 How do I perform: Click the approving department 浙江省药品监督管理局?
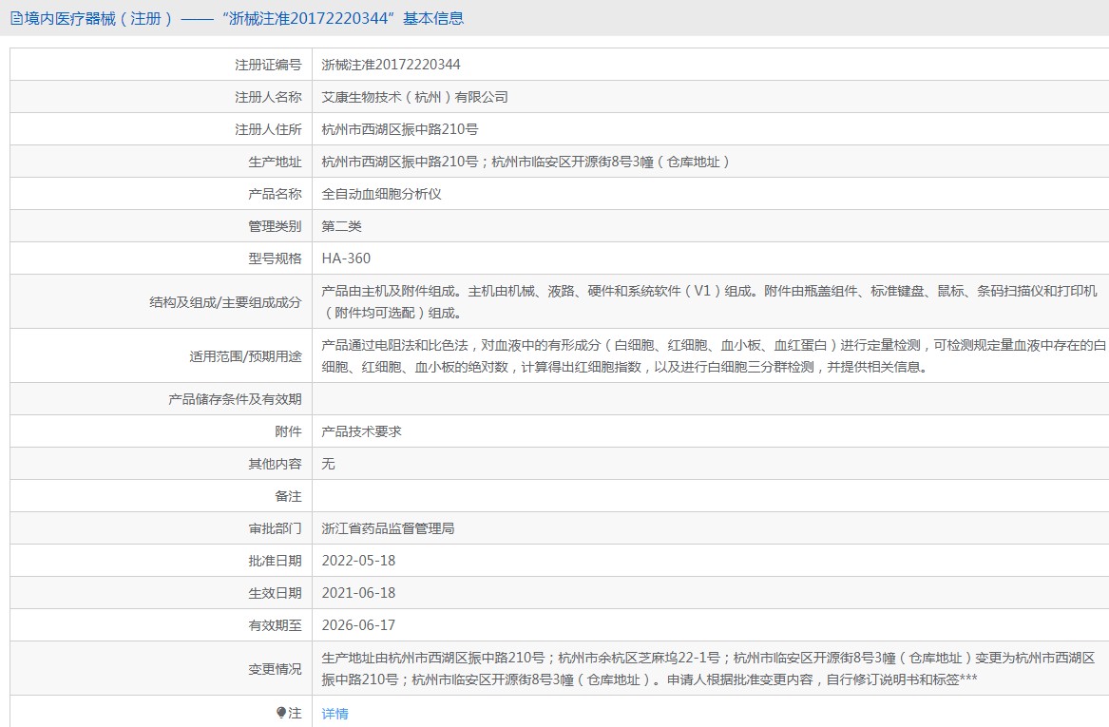(388, 528)
